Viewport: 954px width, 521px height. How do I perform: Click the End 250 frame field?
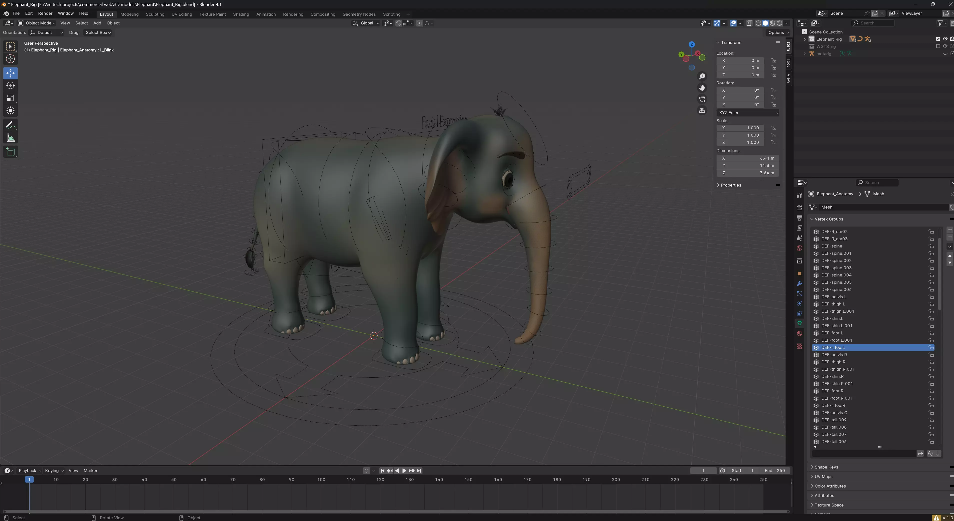pyautogui.click(x=774, y=471)
